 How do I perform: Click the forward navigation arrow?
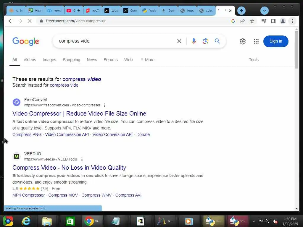pos(20,21)
